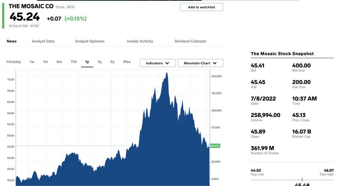The image size is (337, 186).
Task: Select the Ytd chart range
Action: (73, 62)
